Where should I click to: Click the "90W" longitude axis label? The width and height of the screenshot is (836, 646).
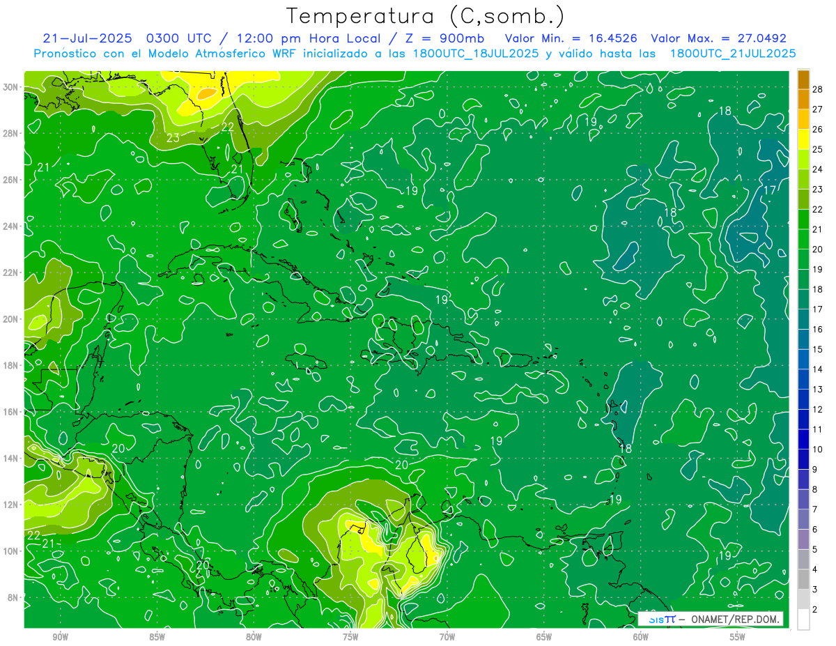61,637
